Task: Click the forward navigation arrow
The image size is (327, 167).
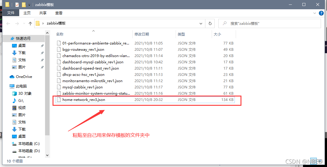Action: coord(17,23)
